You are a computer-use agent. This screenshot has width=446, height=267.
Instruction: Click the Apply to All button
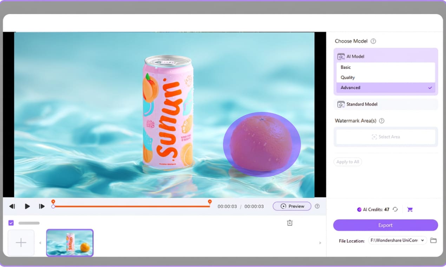pyautogui.click(x=347, y=162)
